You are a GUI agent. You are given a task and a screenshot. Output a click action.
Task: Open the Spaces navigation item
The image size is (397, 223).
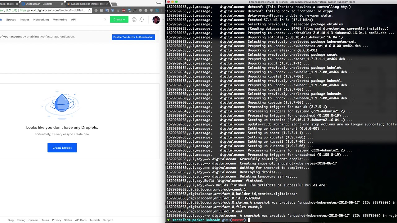(x=11, y=20)
